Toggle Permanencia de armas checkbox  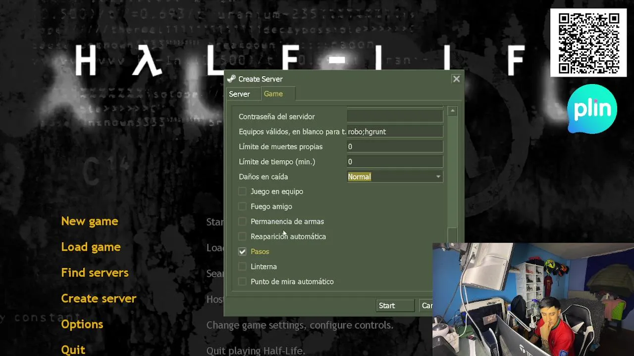click(242, 222)
